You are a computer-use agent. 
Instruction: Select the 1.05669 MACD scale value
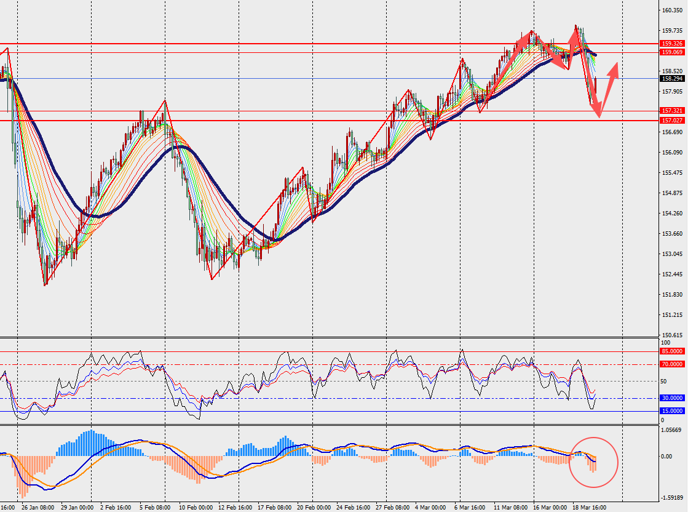(x=673, y=430)
